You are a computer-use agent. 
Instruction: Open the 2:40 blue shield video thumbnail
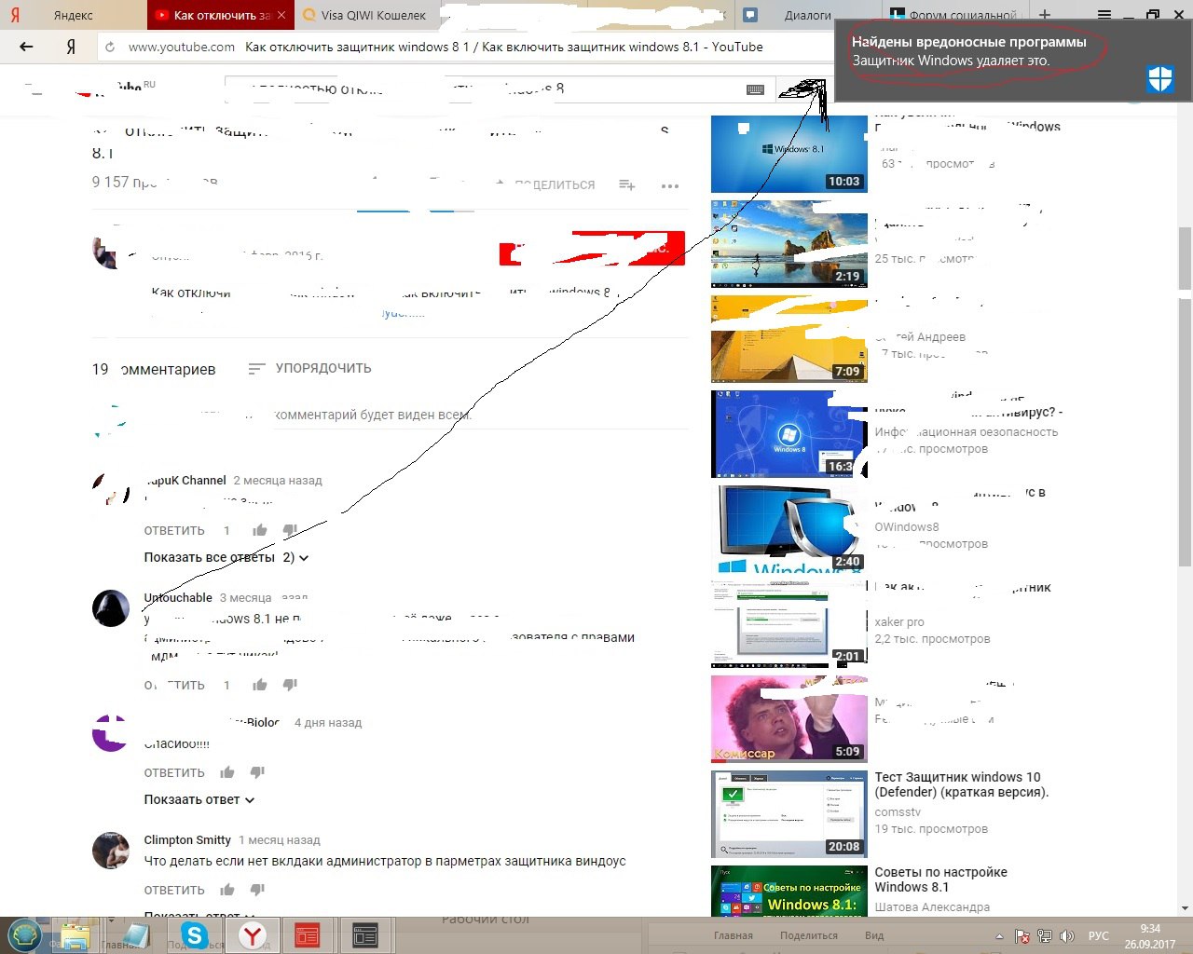click(x=788, y=529)
